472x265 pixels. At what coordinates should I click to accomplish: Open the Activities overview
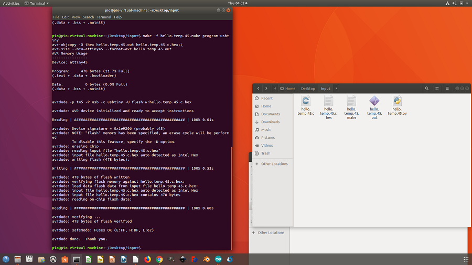tap(11, 3)
